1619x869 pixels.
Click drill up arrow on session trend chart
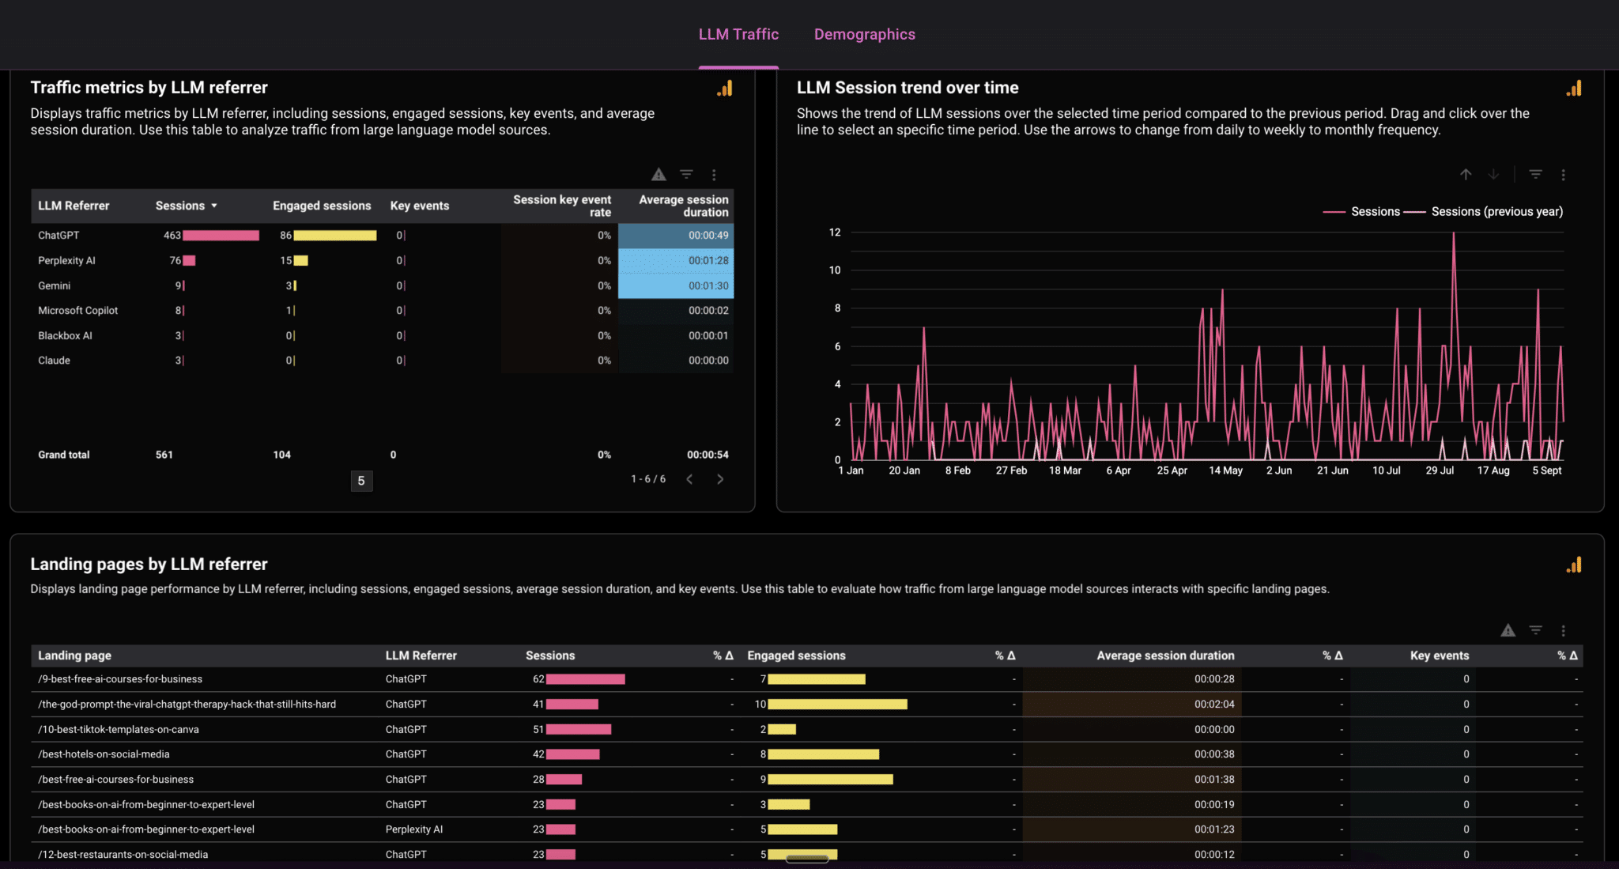1466,175
